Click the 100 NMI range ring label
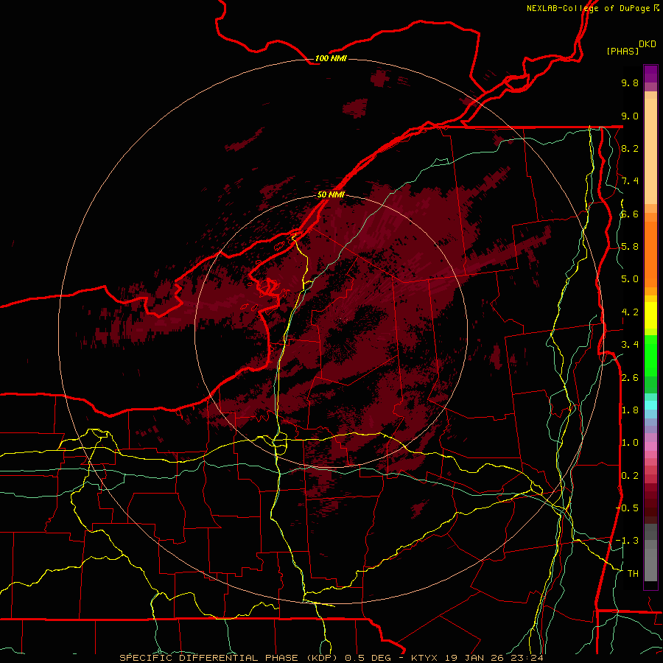 coord(331,58)
